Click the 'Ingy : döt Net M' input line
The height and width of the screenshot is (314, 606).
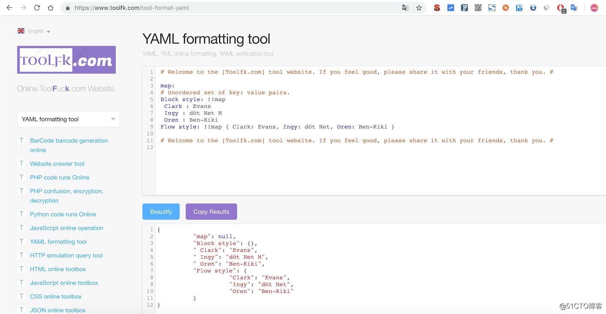point(193,113)
